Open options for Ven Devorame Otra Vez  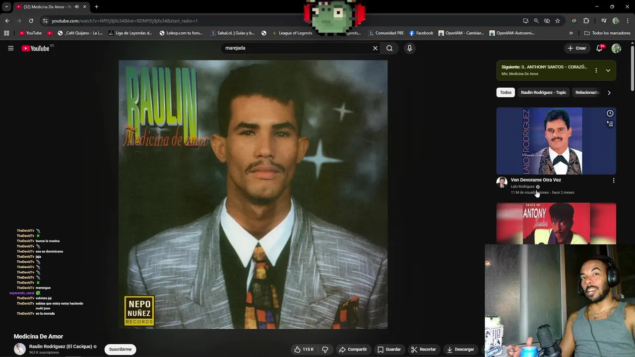click(x=614, y=180)
